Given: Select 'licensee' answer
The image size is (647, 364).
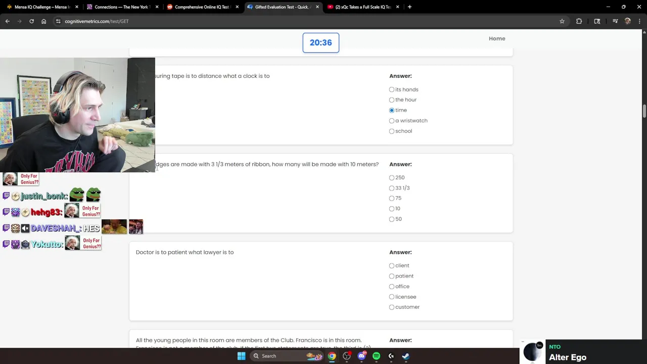Looking at the screenshot, I should coord(392,297).
